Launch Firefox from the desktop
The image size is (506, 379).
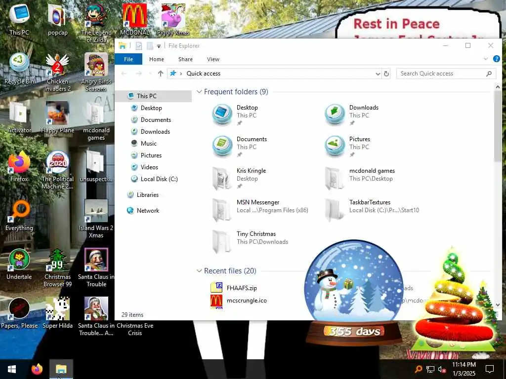click(19, 166)
